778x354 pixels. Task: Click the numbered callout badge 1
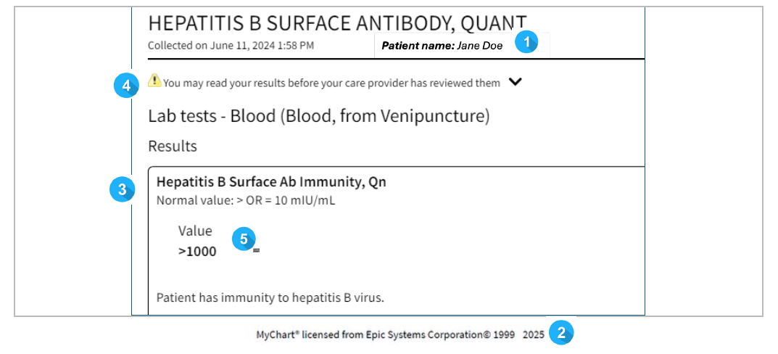click(x=527, y=43)
